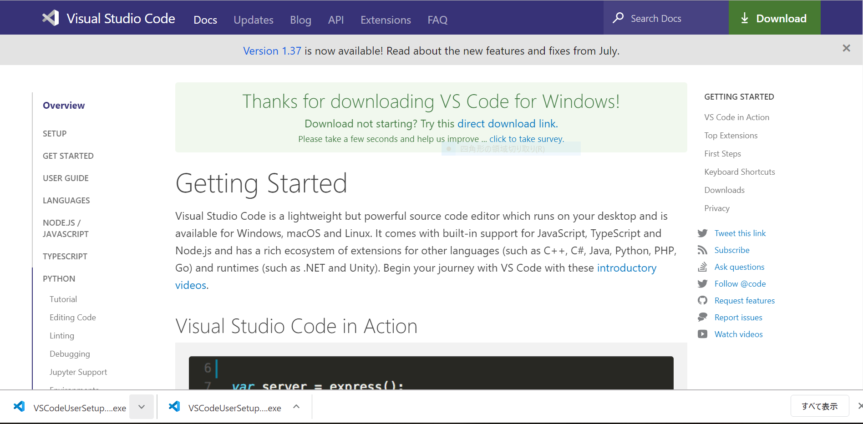Jump to First Steps section
This screenshot has width=863, height=424.
coord(723,154)
